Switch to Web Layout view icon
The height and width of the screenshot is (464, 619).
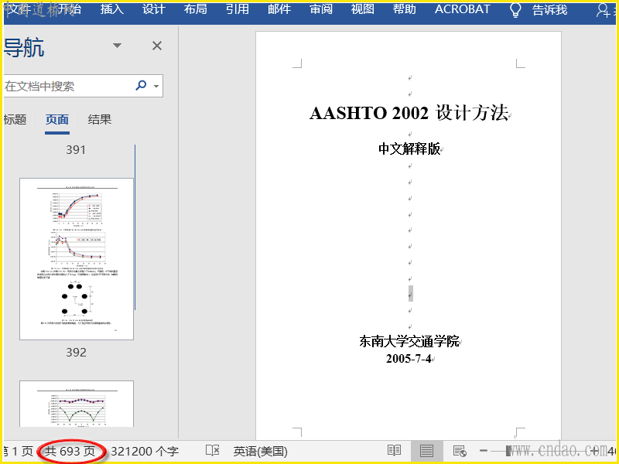click(460, 451)
